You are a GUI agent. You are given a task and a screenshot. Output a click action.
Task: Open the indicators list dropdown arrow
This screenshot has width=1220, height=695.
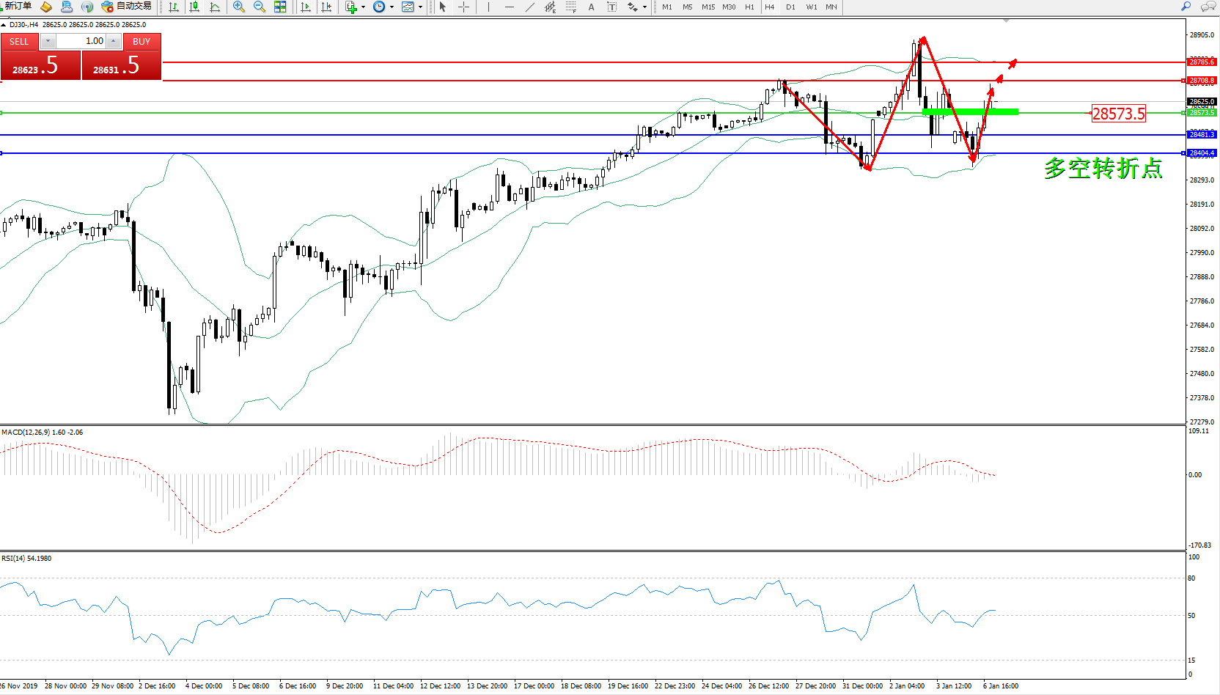click(x=363, y=7)
